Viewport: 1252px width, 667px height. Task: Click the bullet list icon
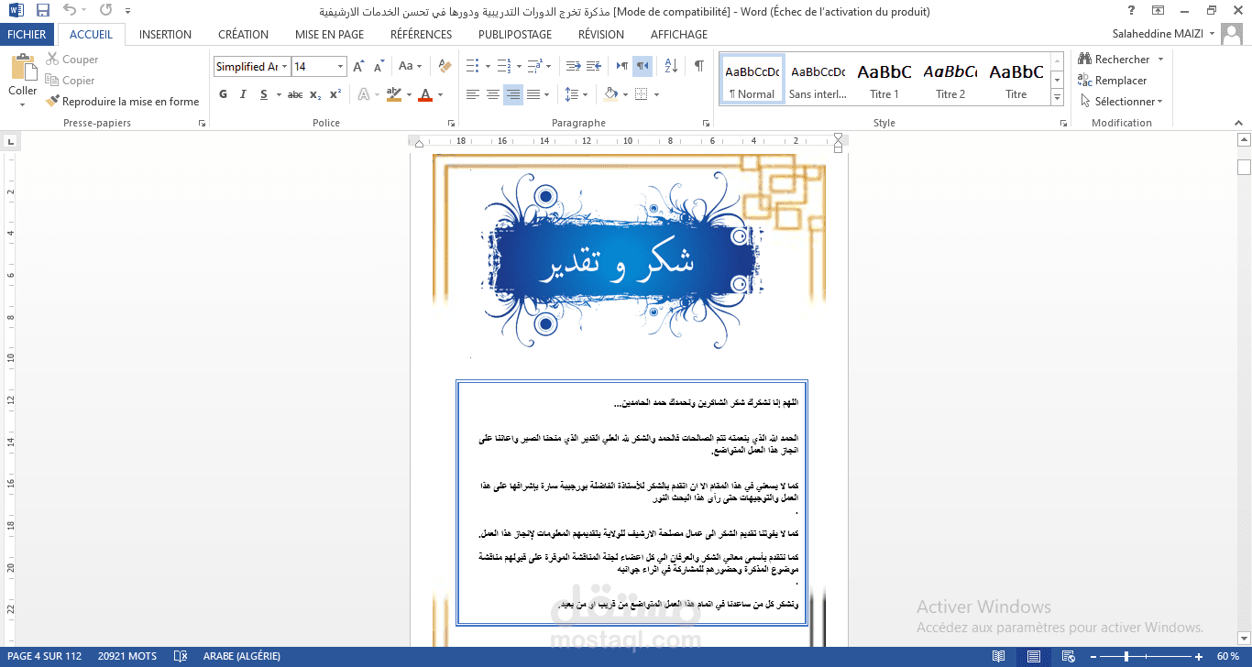pyautogui.click(x=473, y=66)
